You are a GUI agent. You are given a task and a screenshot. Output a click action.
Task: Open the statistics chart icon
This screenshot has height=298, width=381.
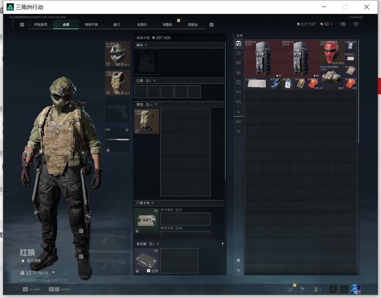(290, 289)
